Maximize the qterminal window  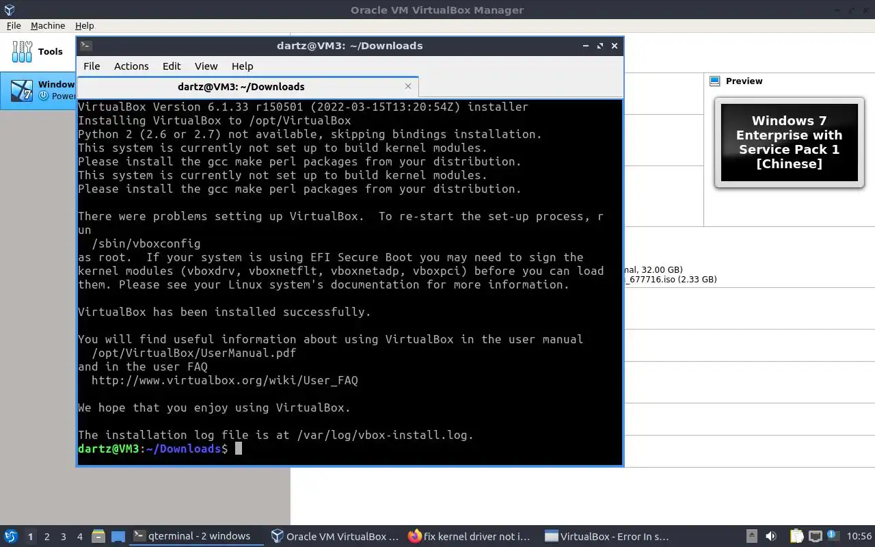click(x=600, y=46)
